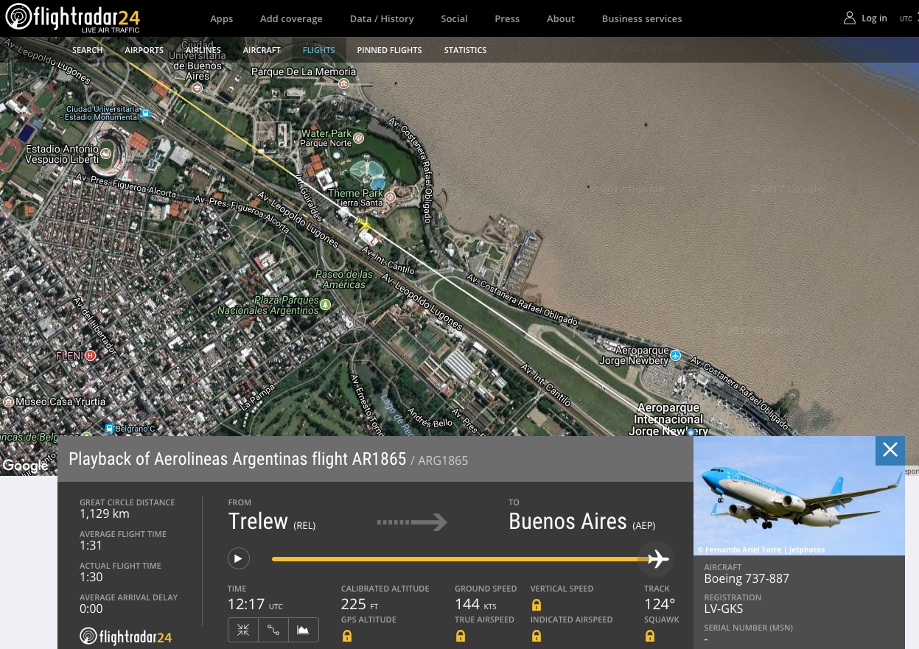Click the Boeing 737-887 aircraft value
The width and height of the screenshot is (919, 649).
click(x=747, y=578)
